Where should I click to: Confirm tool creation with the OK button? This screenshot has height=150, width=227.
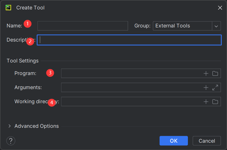point(173,141)
